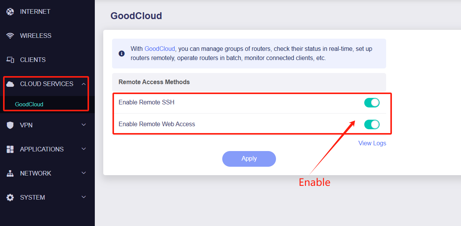This screenshot has height=226, width=461.
Task: Collapse the Cloud Services chevron
Action: 84,84
